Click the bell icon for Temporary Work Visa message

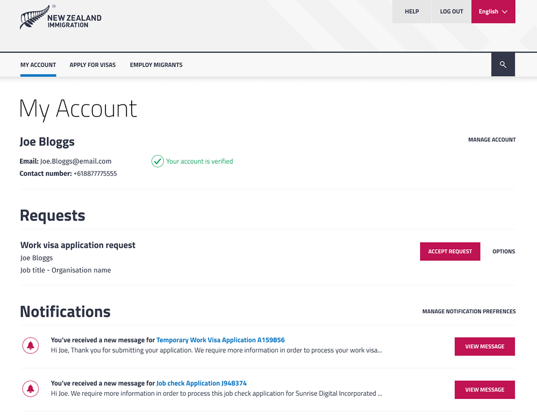(x=30, y=345)
